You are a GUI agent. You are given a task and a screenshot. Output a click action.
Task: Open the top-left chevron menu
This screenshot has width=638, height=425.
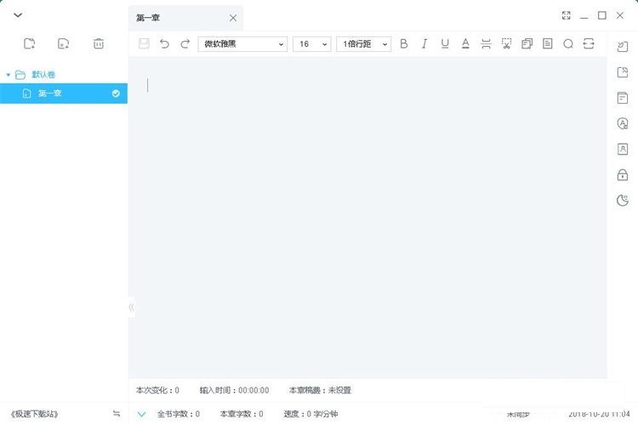(18, 15)
